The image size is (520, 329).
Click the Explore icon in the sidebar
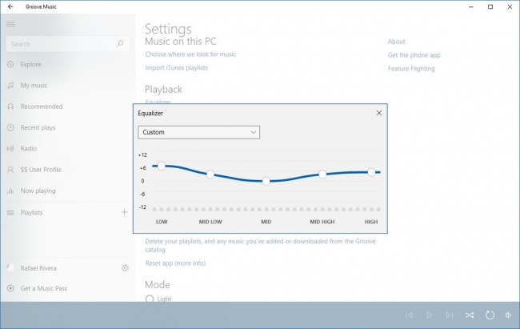(10, 64)
